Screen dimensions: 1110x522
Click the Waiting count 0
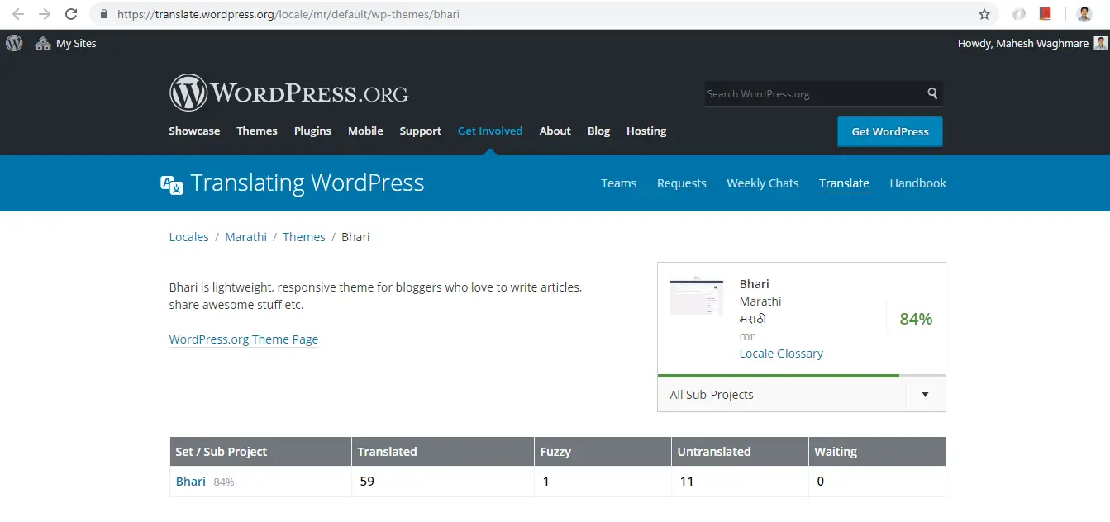pyautogui.click(x=820, y=482)
